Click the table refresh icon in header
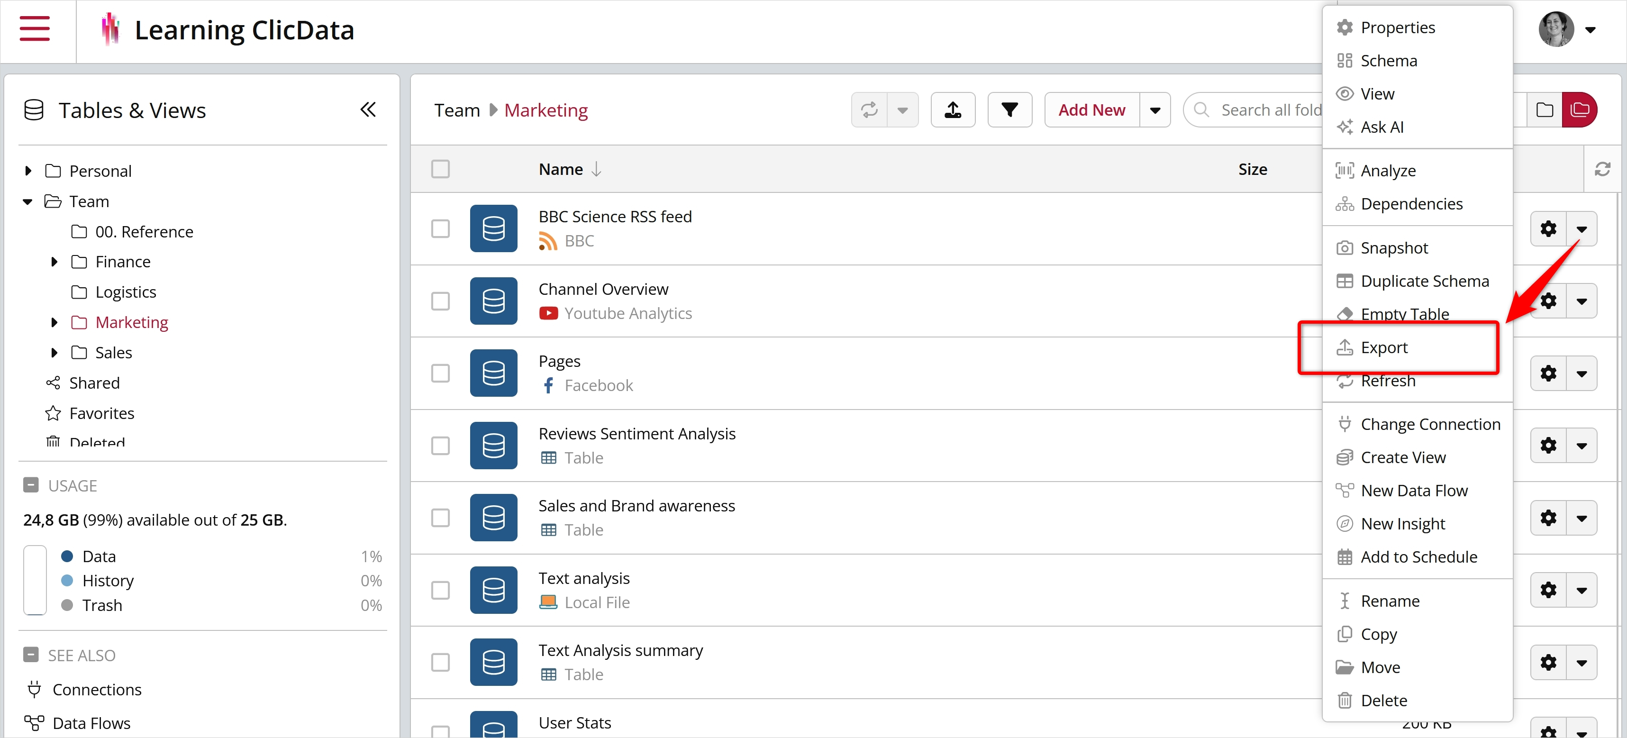 [x=1602, y=169]
